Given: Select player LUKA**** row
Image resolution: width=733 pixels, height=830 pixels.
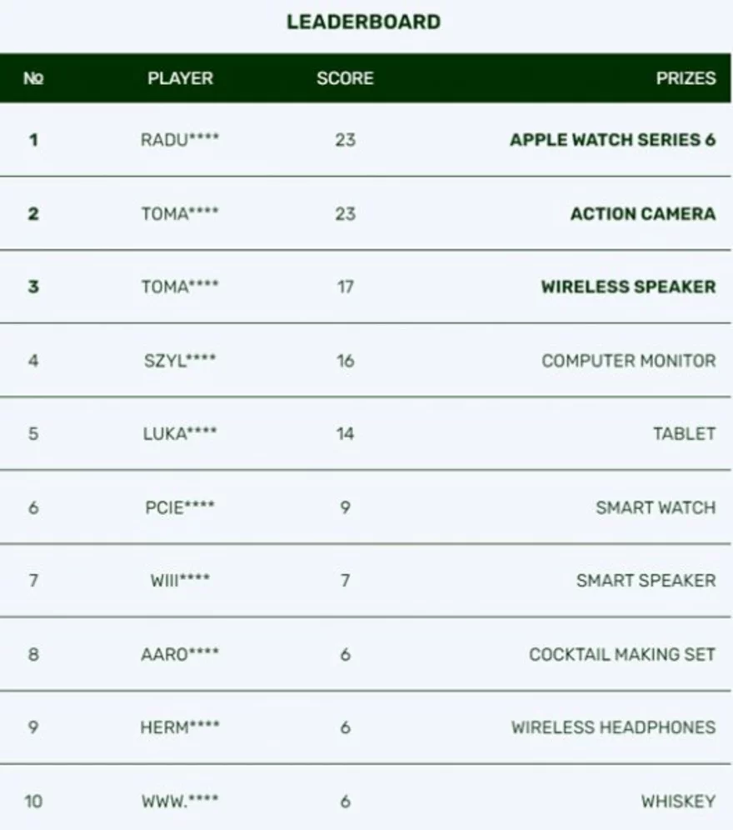Looking at the screenshot, I should [180, 433].
